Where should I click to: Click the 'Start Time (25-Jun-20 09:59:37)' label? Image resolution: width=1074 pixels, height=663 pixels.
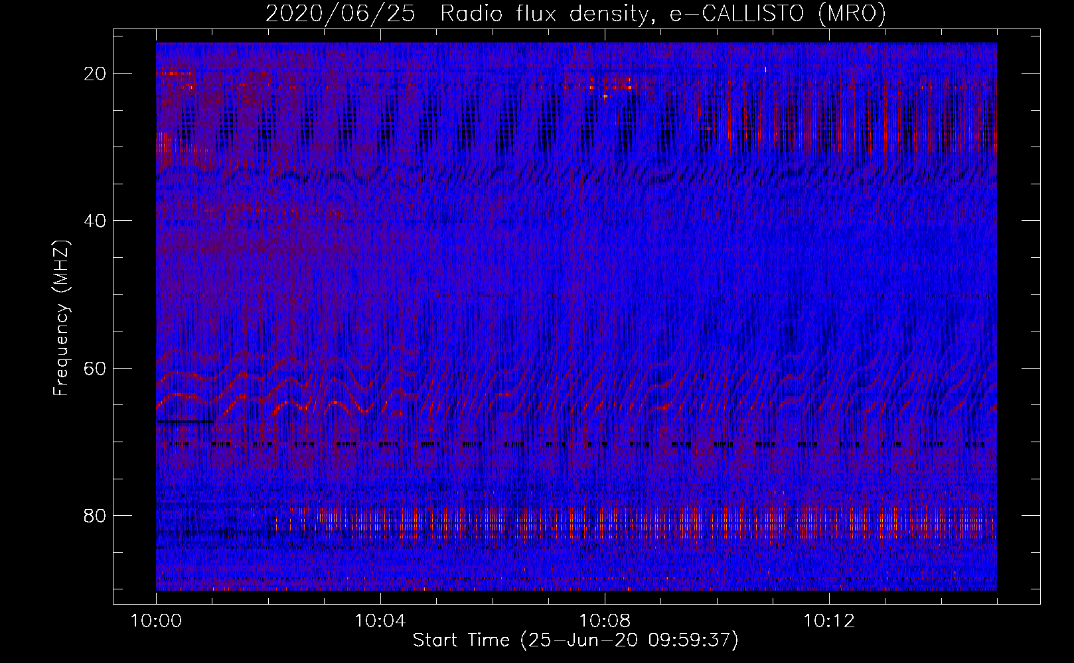click(x=575, y=640)
